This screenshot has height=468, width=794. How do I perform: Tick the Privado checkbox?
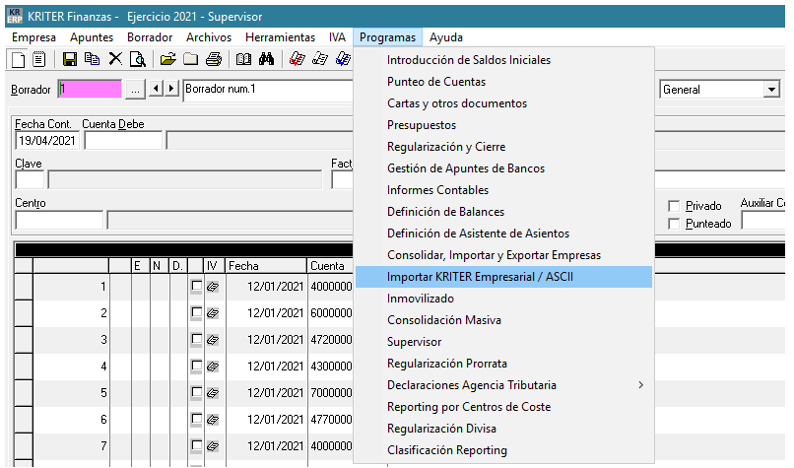674,206
